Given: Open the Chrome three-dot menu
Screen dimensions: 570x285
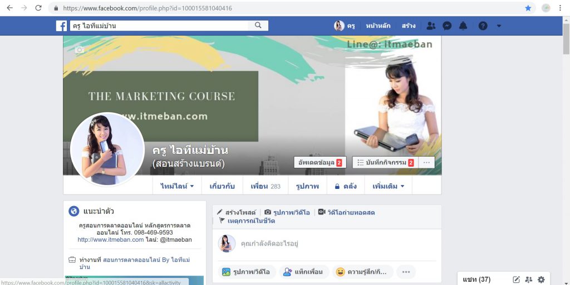Looking at the screenshot, I should point(560,8).
